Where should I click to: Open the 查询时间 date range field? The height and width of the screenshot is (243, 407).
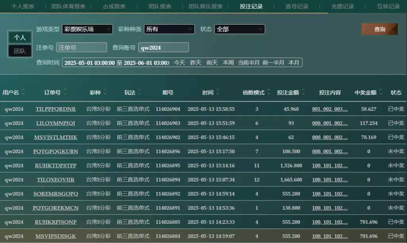(116, 63)
